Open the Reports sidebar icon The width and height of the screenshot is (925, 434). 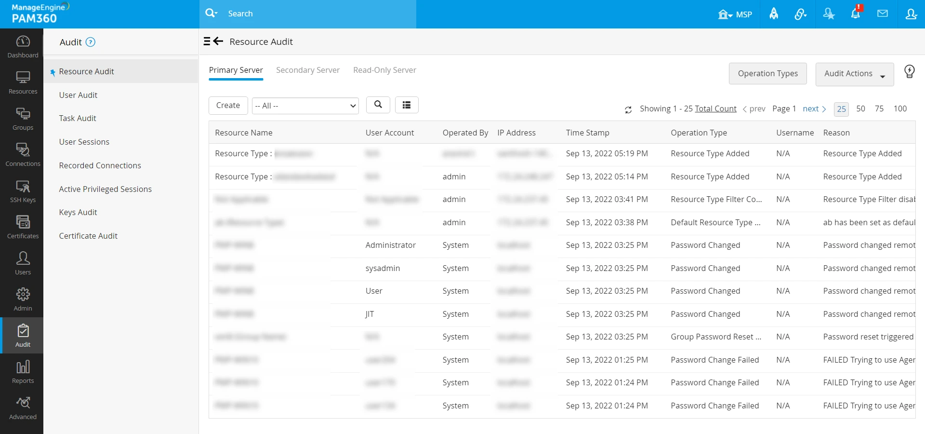coord(23,372)
